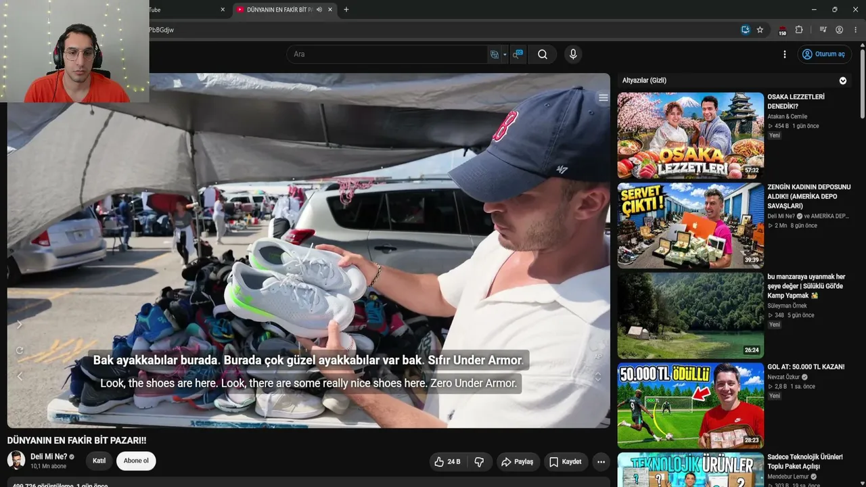Click the extension icon with the 150 badge
Image resolution: width=866 pixels, height=487 pixels.
click(x=782, y=30)
